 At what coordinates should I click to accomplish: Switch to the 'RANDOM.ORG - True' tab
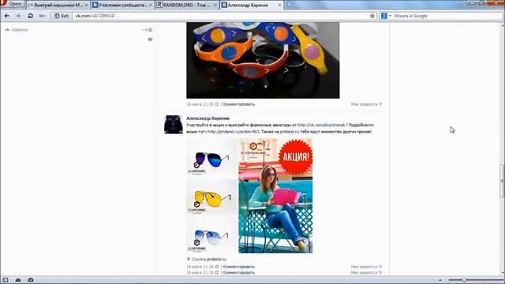[187, 6]
